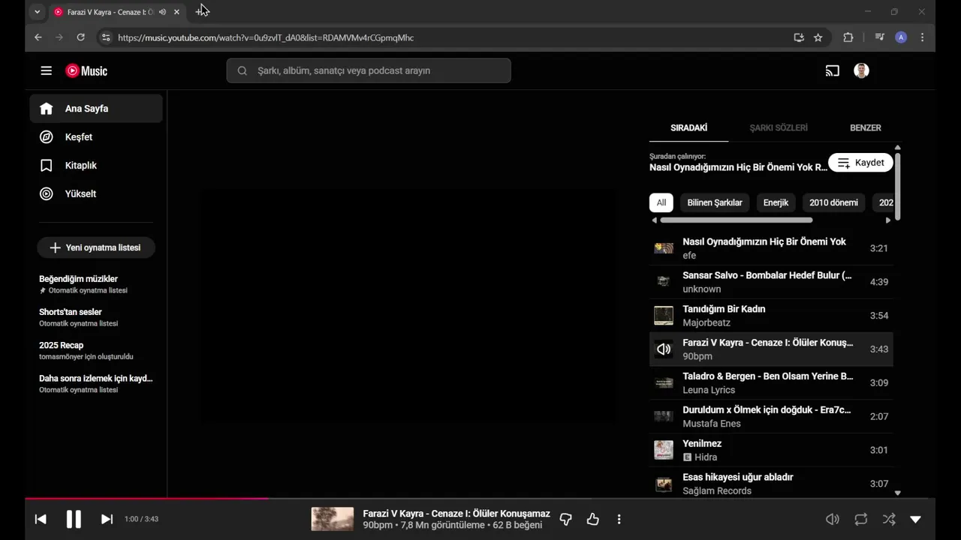961x540 pixels.
Task: Open Shorts'tan sesler playlist
Action: click(96, 317)
